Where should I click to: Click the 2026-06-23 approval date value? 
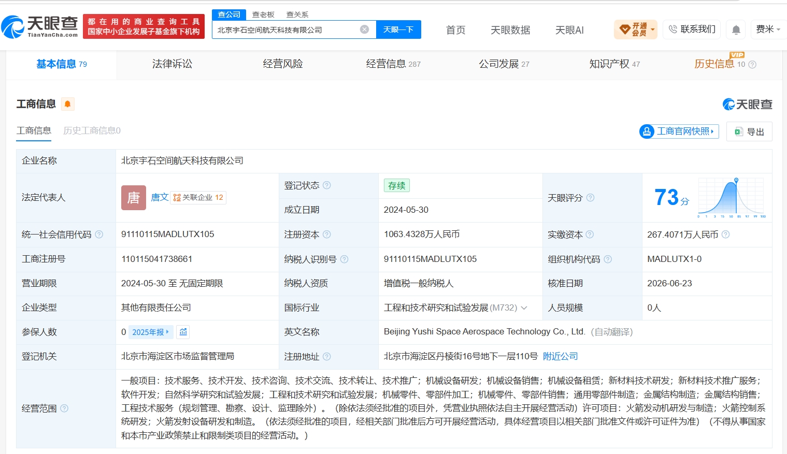(669, 283)
